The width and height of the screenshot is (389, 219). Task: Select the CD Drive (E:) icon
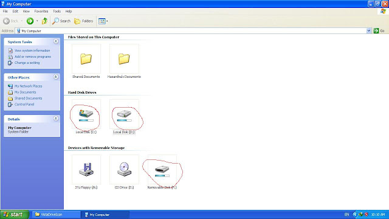(124, 169)
